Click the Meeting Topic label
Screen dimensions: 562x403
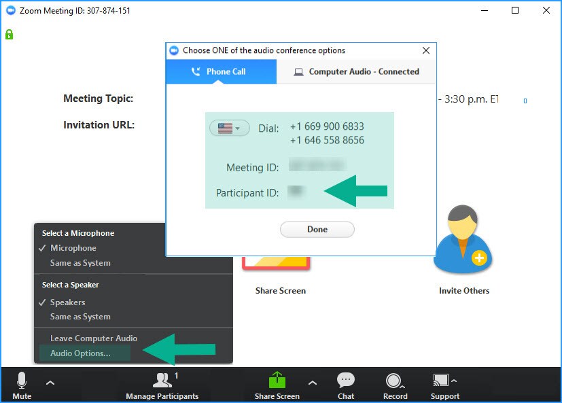[99, 99]
